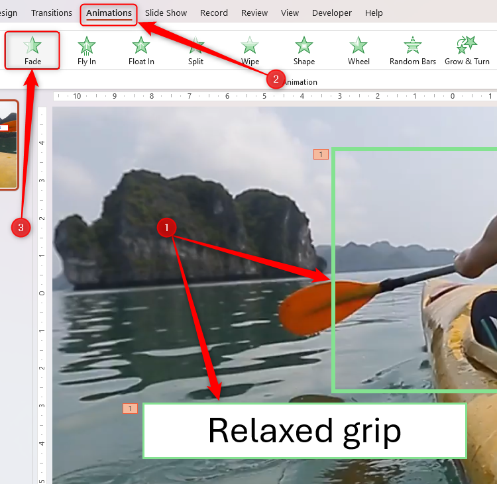This screenshot has height=484, width=497.
Task: Select the Wipe animation
Action: point(250,50)
